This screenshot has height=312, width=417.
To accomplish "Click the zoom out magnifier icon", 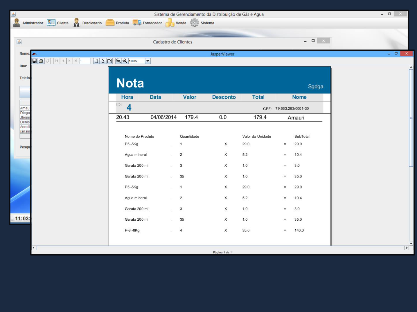I will 125,61.
